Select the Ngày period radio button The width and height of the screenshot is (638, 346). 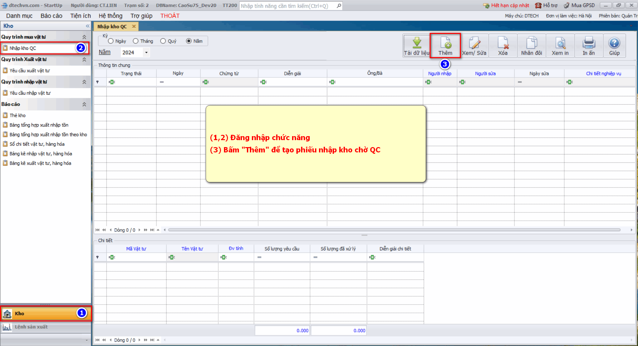pyautogui.click(x=111, y=41)
